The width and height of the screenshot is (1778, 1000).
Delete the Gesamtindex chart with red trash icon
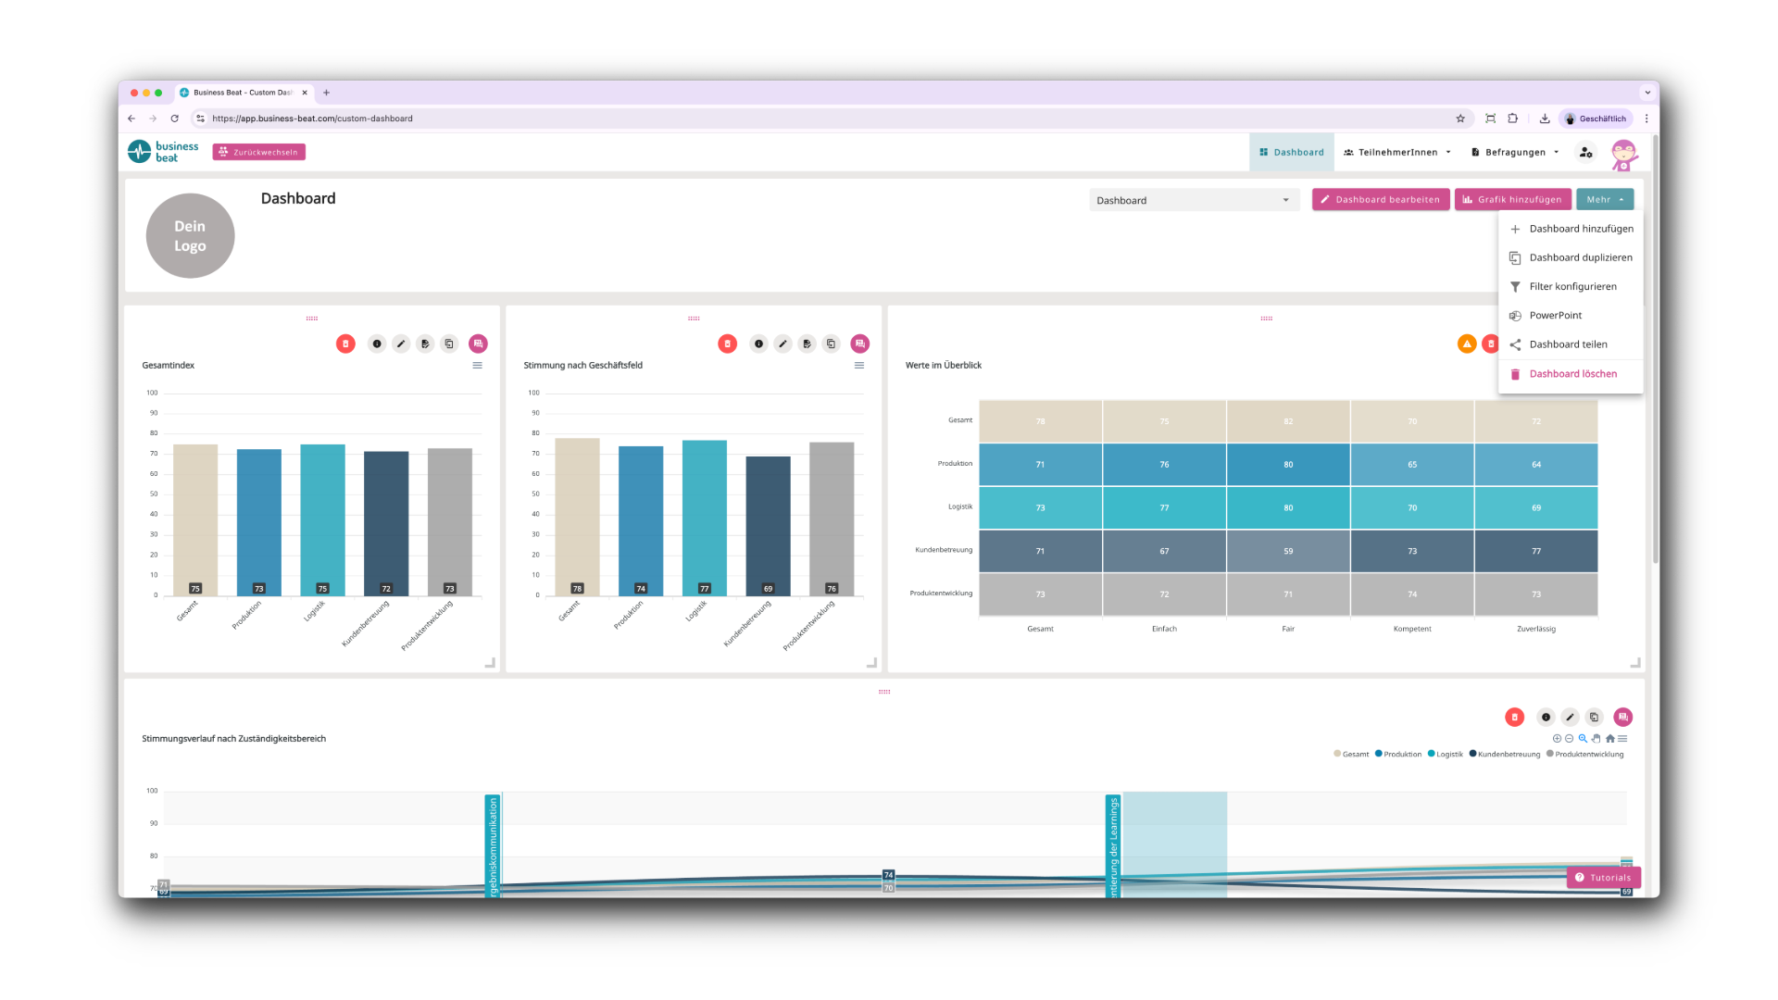[x=345, y=344]
